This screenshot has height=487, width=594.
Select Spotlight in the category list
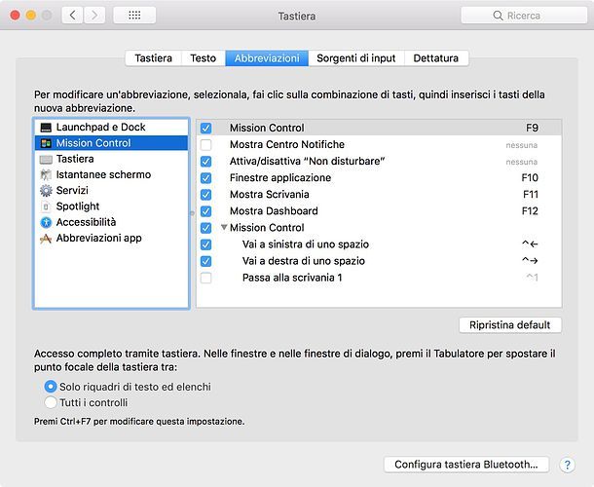[x=111, y=206]
